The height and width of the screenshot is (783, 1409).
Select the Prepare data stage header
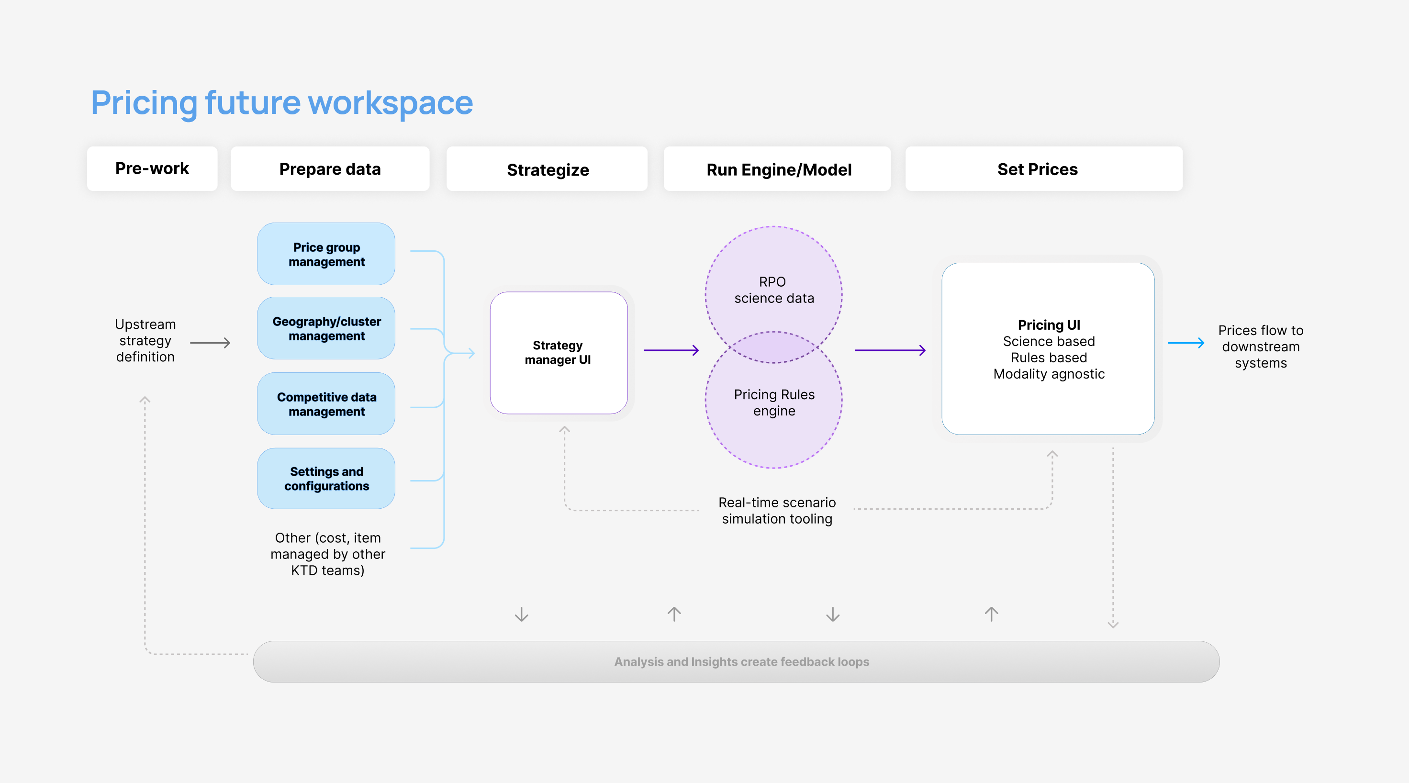[330, 169]
